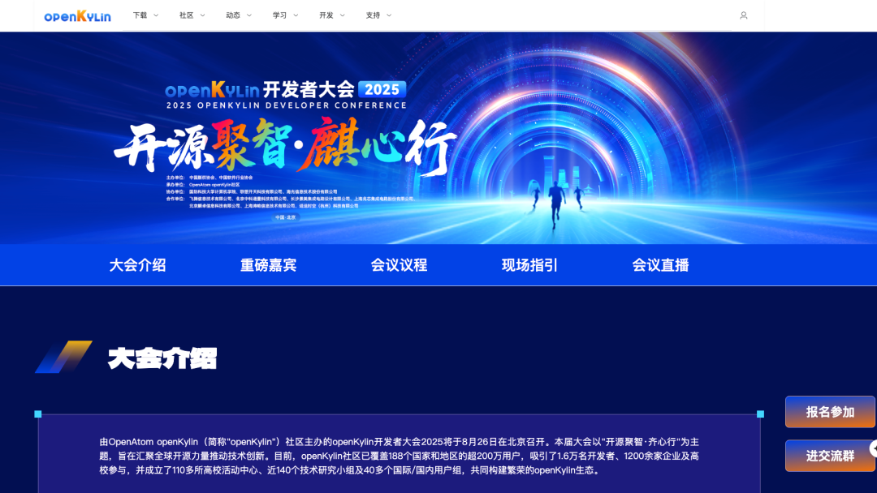Click the collapse arrow beside 进交流群

(874, 448)
